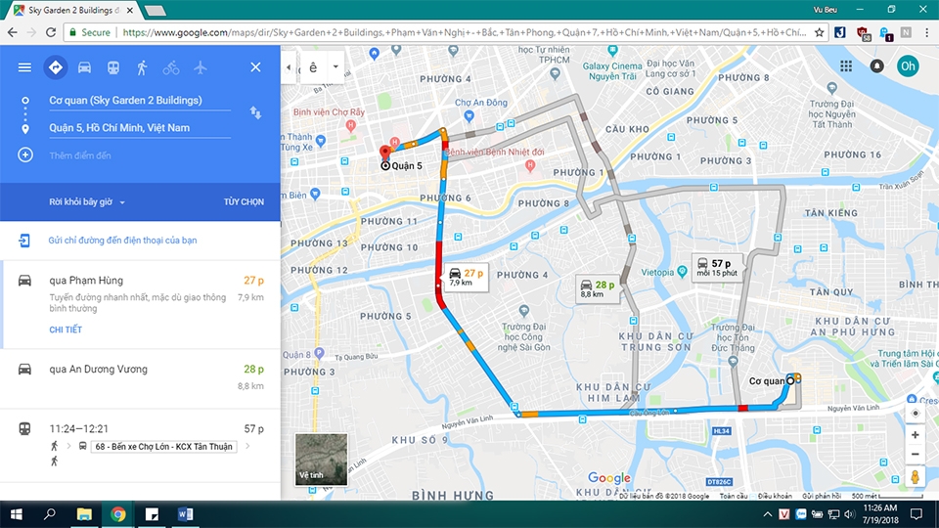The height and width of the screenshot is (528, 939).
Task: Click Gửi phản hồi feedback link
Action: pos(821,497)
